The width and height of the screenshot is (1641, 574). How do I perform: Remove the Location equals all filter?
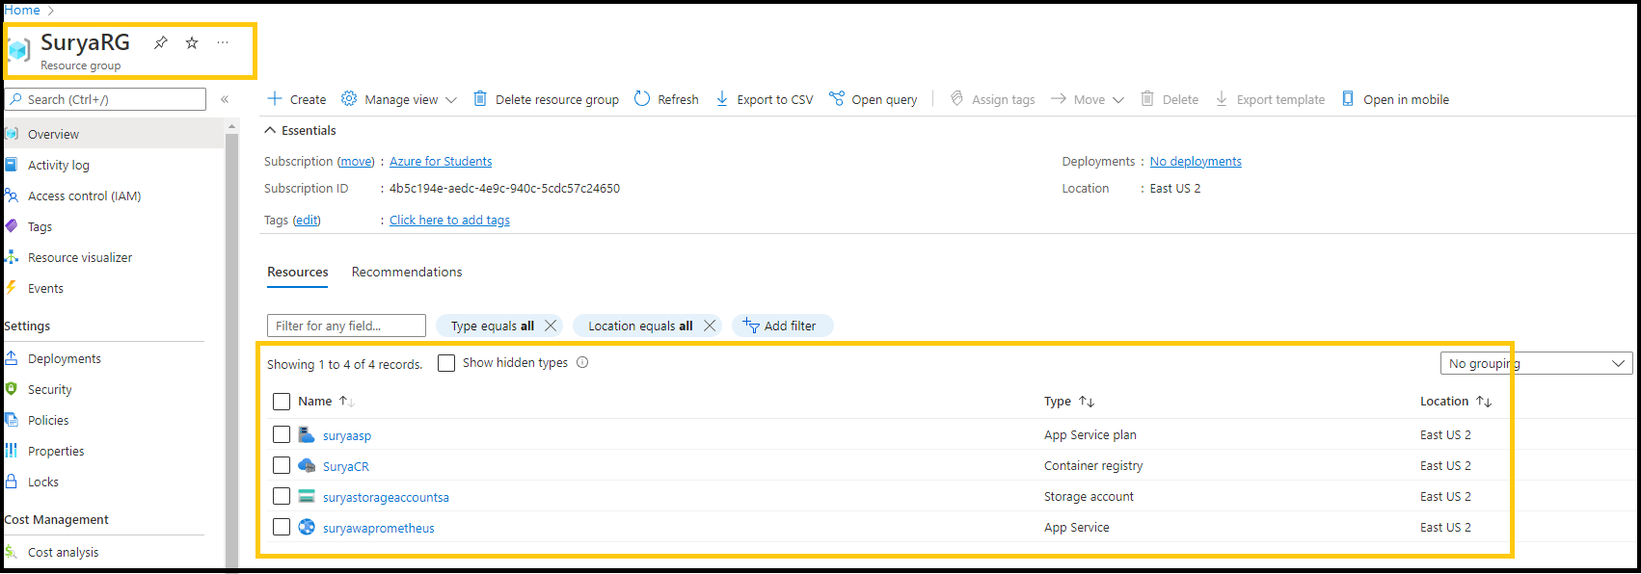pos(710,326)
